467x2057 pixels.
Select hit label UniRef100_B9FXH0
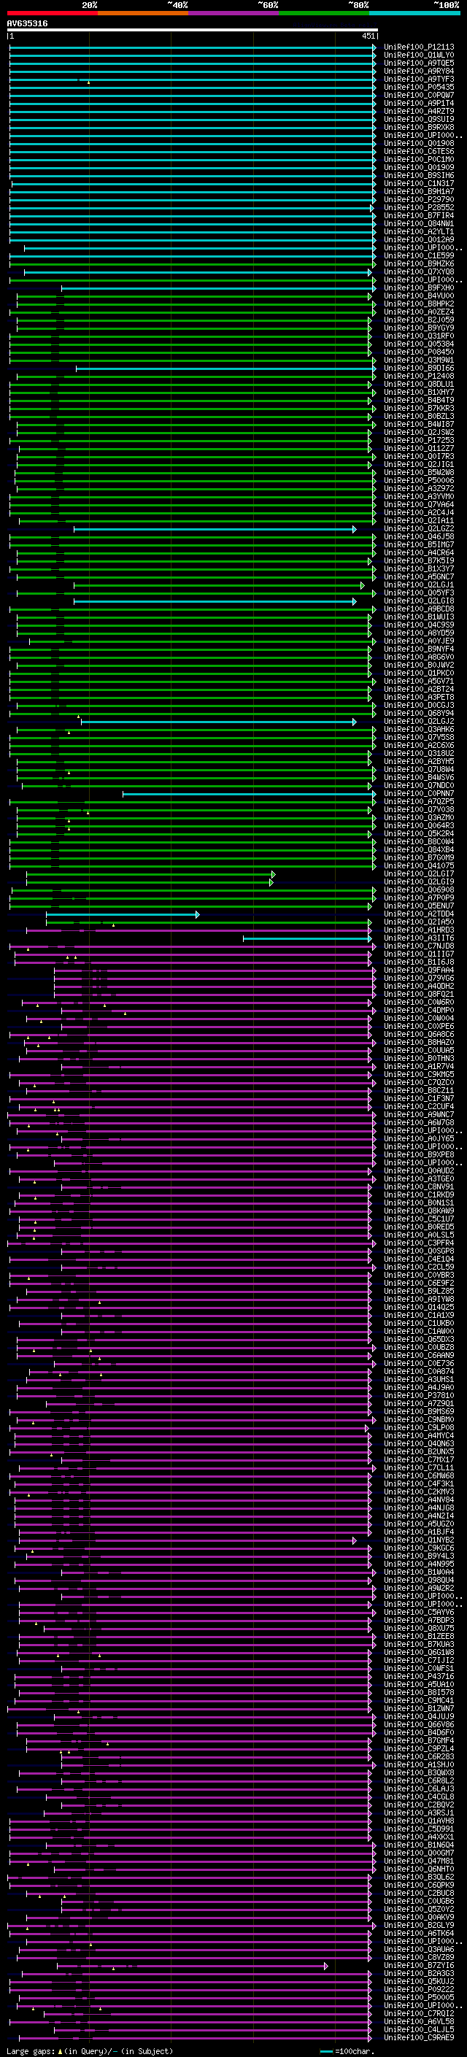419,288
